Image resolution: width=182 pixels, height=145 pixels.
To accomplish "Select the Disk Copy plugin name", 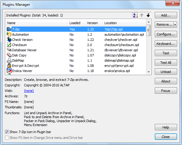I will point(19,55).
